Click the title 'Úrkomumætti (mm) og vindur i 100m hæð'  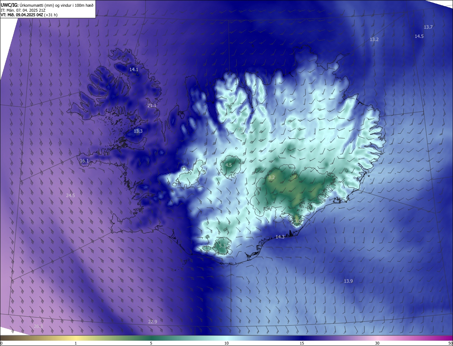(57, 5)
